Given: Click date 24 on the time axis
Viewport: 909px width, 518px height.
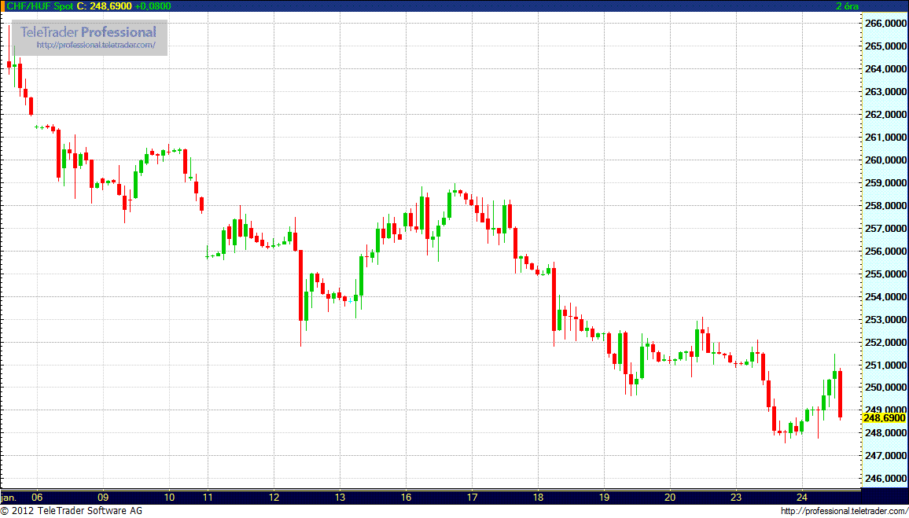Looking at the screenshot, I should pos(802,497).
